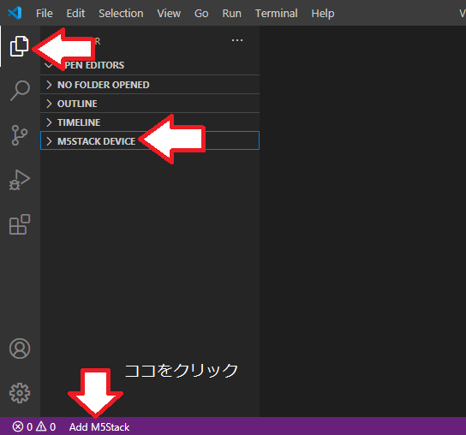466x435 pixels.
Task: Open the File menu
Action: point(45,14)
